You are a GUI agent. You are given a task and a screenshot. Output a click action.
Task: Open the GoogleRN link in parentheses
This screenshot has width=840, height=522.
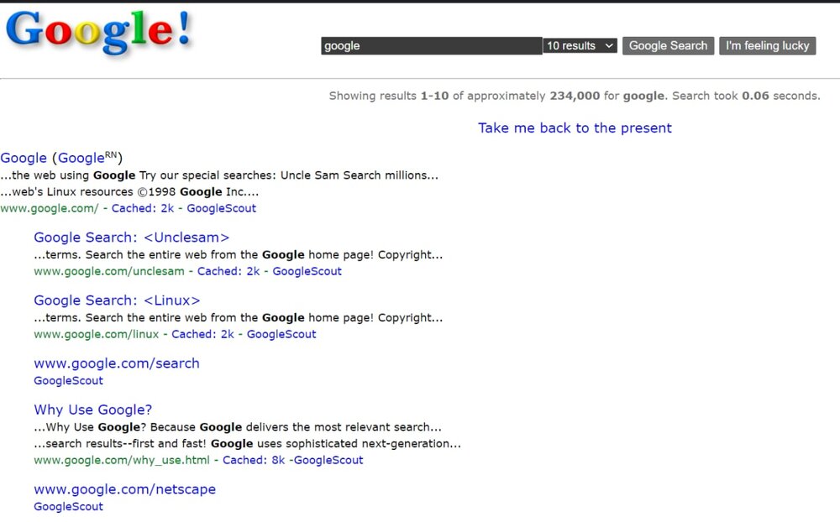click(x=87, y=158)
